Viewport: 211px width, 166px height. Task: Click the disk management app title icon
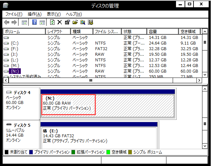6,5
